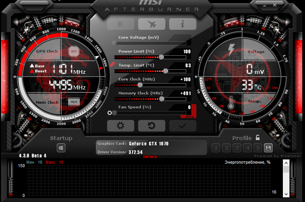Screen dimensions: 305x202
Task: Click the Powered by Rivatuner text
Action: point(277,156)
